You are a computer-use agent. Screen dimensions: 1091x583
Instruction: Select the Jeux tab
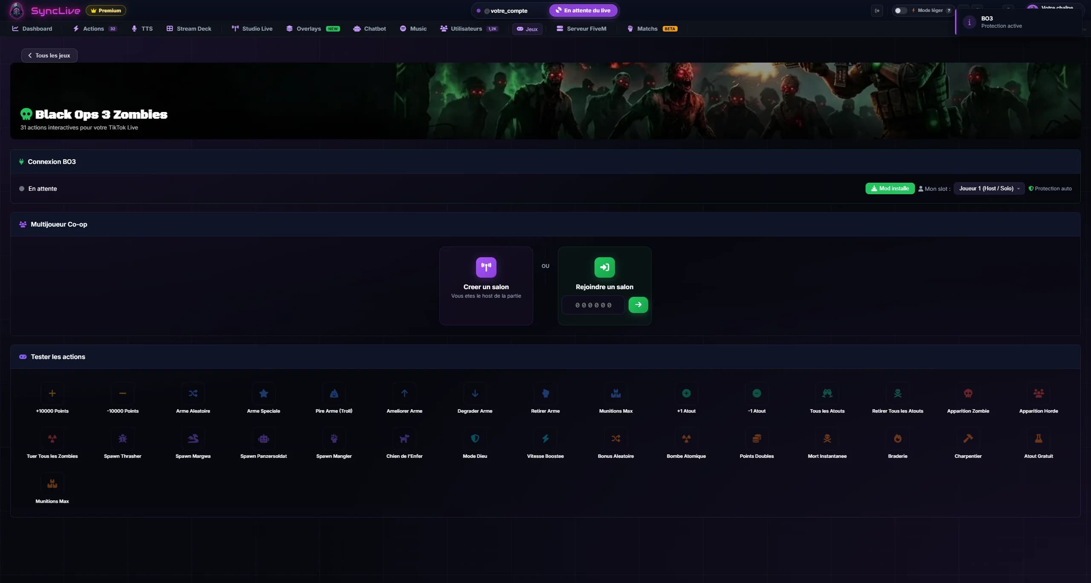pos(527,29)
